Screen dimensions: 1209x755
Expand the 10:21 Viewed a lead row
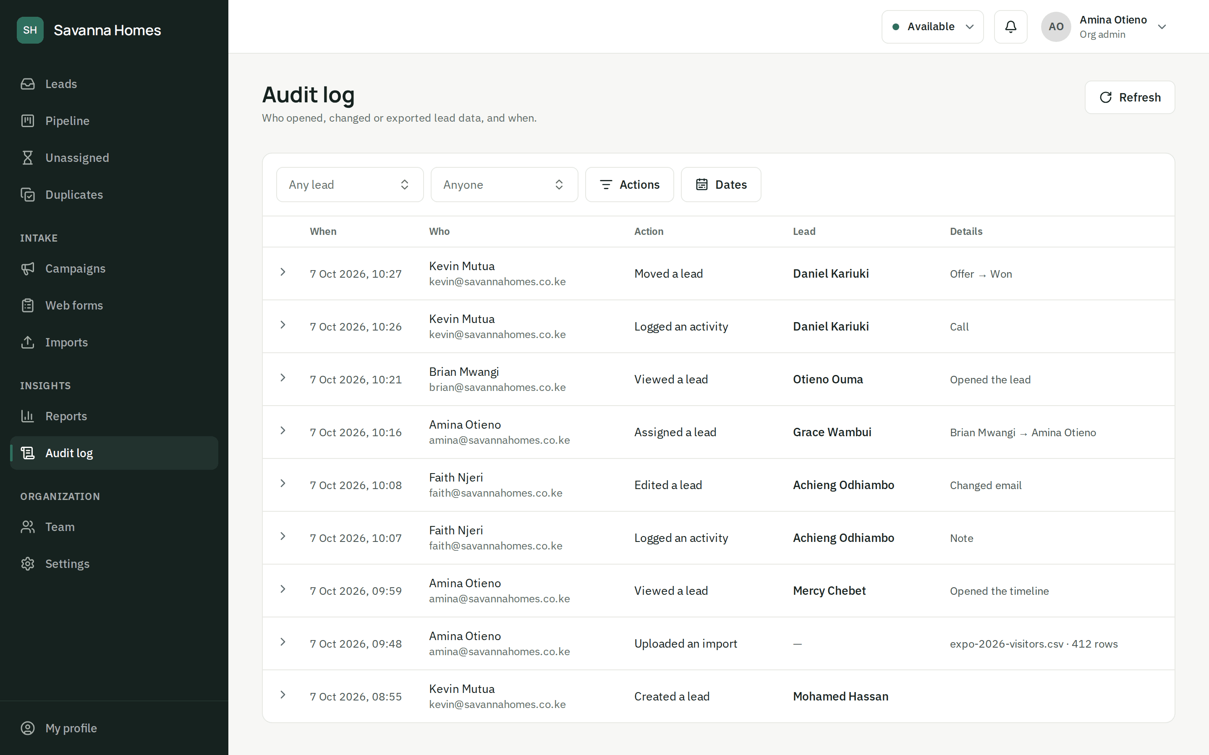tap(283, 378)
